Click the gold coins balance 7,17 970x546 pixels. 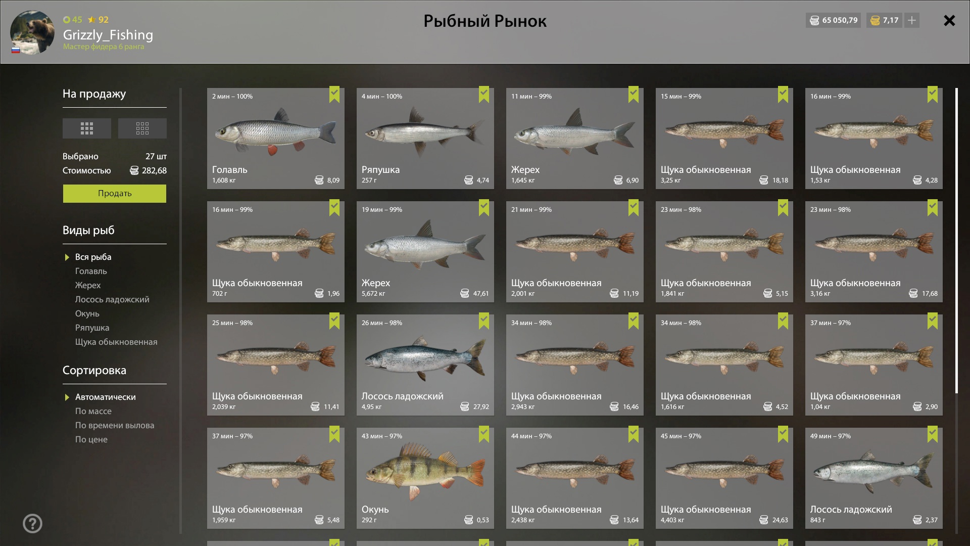point(884,20)
